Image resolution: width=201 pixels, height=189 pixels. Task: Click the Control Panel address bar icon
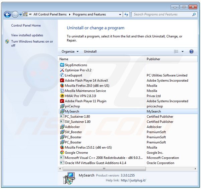click(x=25, y=14)
